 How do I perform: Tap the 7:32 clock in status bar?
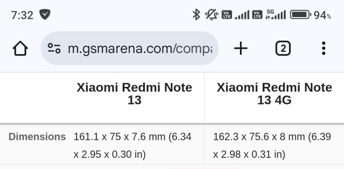point(22,15)
